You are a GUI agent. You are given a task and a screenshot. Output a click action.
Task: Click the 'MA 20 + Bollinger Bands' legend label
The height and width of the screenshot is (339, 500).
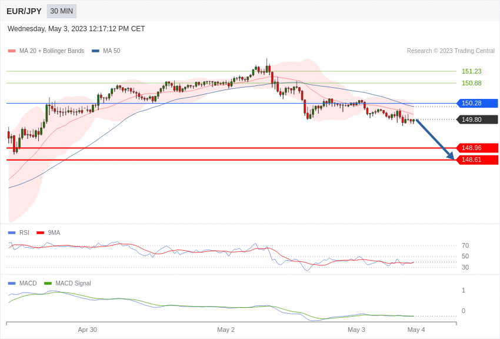[52, 51]
